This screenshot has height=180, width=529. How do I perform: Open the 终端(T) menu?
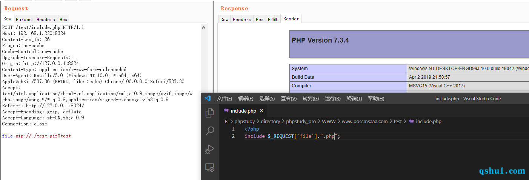pyautogui.click(x=354, y=98)
